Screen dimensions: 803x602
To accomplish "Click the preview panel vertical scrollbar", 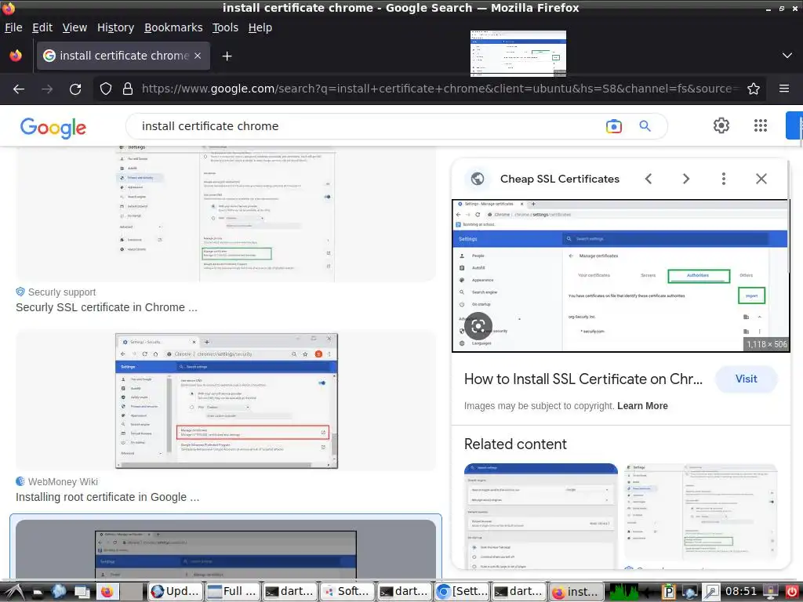I will [788, 218].
